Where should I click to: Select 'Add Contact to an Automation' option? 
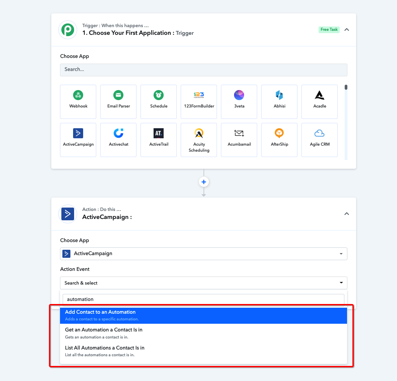click(204, 315)
